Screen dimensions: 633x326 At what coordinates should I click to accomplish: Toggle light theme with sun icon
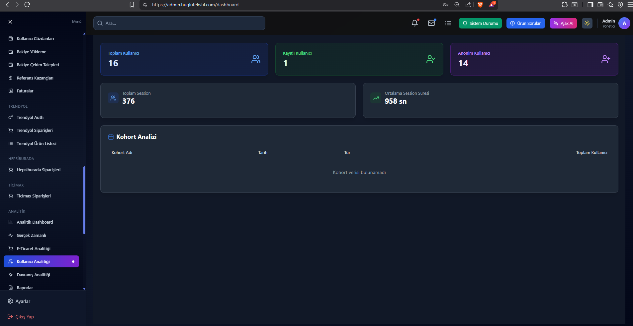pyautogui.click(x=587, y=23)
